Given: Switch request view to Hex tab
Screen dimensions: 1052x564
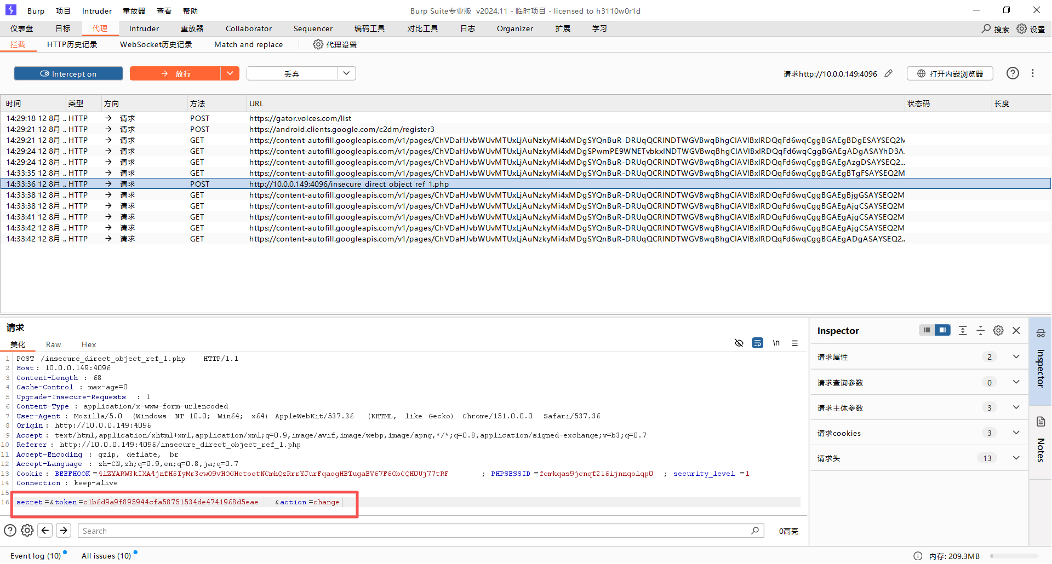Looking at the screenshot, I should [x=89, y=344].
